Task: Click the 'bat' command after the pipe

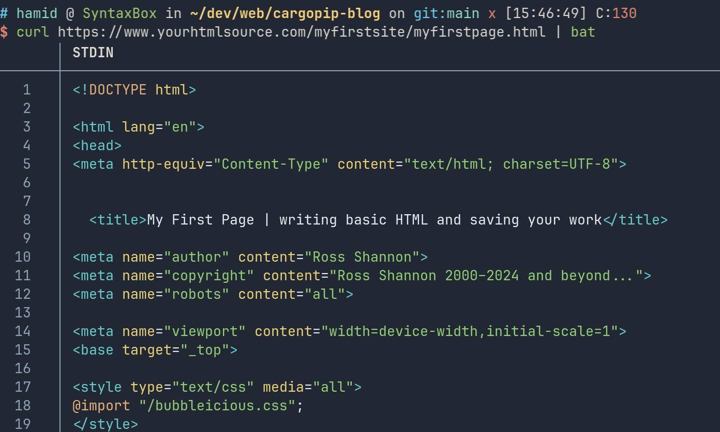Action: click(583, 32)
